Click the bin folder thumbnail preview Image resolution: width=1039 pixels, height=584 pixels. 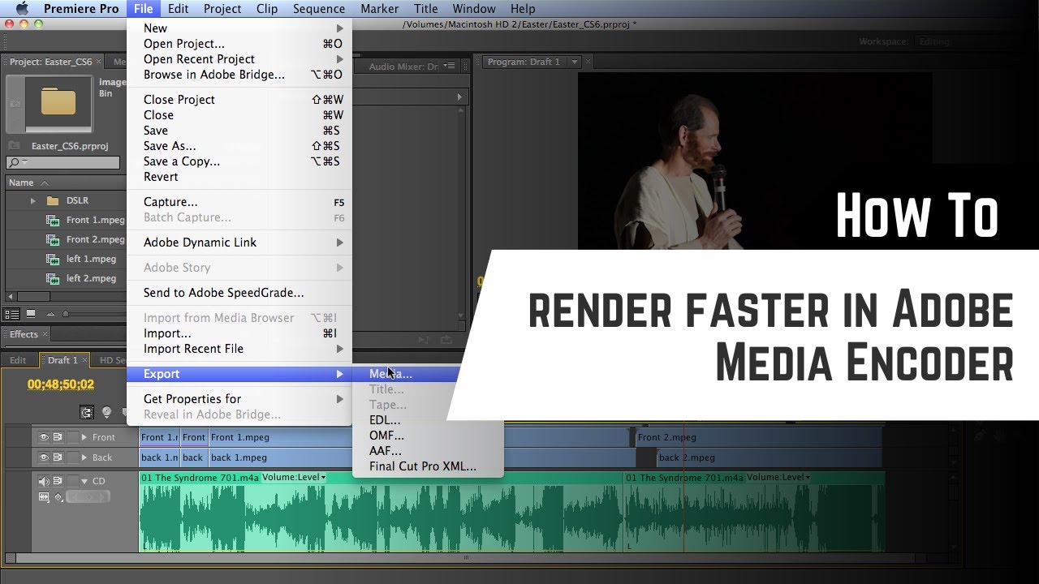click(x=58, y=103)
